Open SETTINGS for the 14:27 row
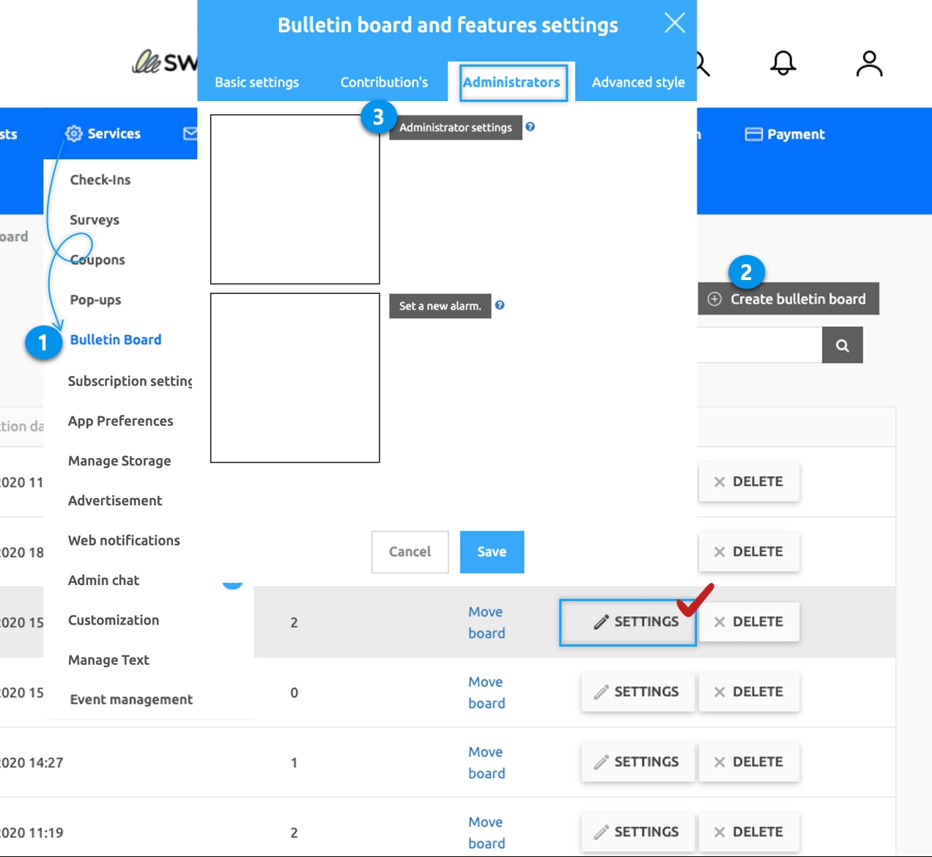This screenshot has width=932, height=857. coord(637,762)
